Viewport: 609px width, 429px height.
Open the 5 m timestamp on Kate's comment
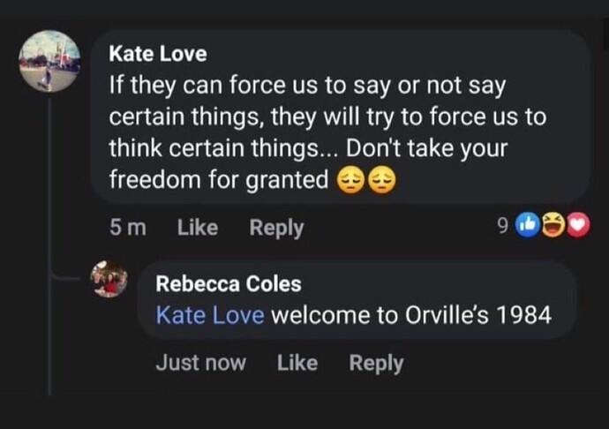click(x=128, y=228)
